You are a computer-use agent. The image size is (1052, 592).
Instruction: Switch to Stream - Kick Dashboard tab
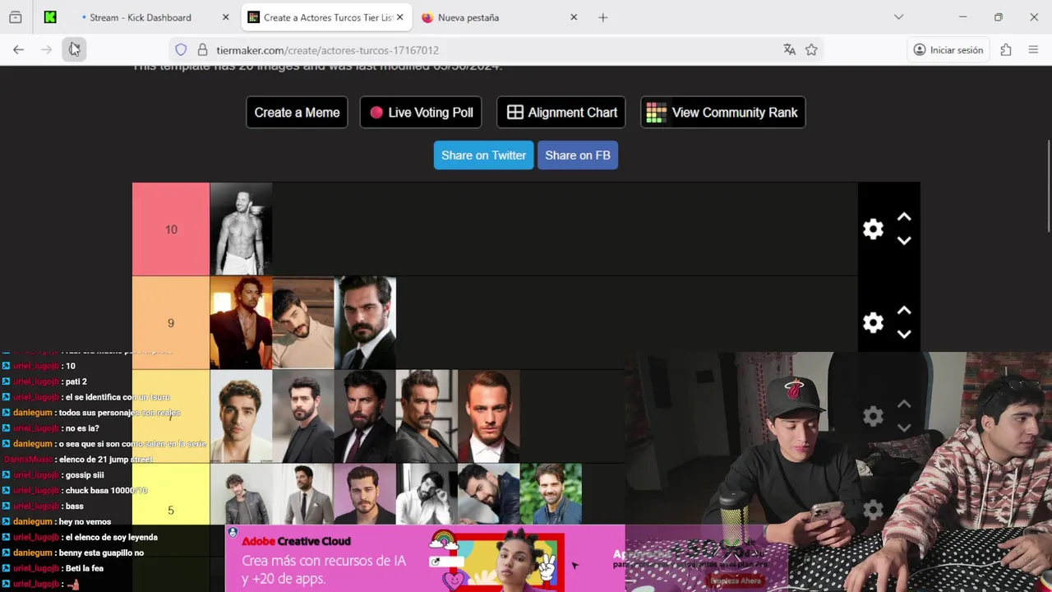140,17
